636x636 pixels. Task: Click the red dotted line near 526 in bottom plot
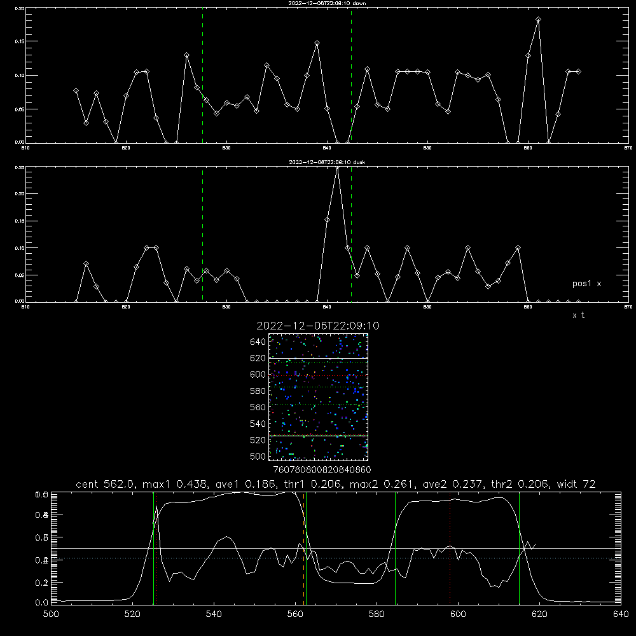(x=156, y=548)
